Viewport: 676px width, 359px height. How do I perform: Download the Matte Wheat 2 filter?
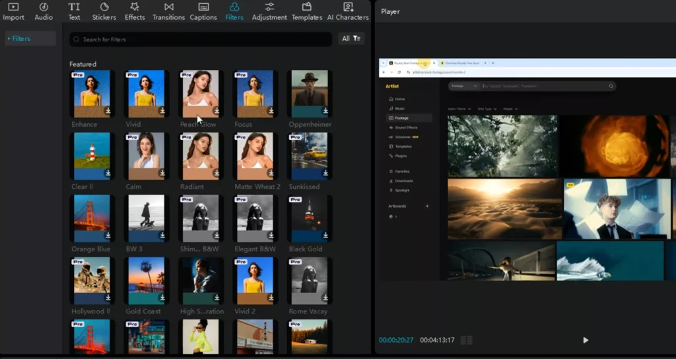coord(271,173)
